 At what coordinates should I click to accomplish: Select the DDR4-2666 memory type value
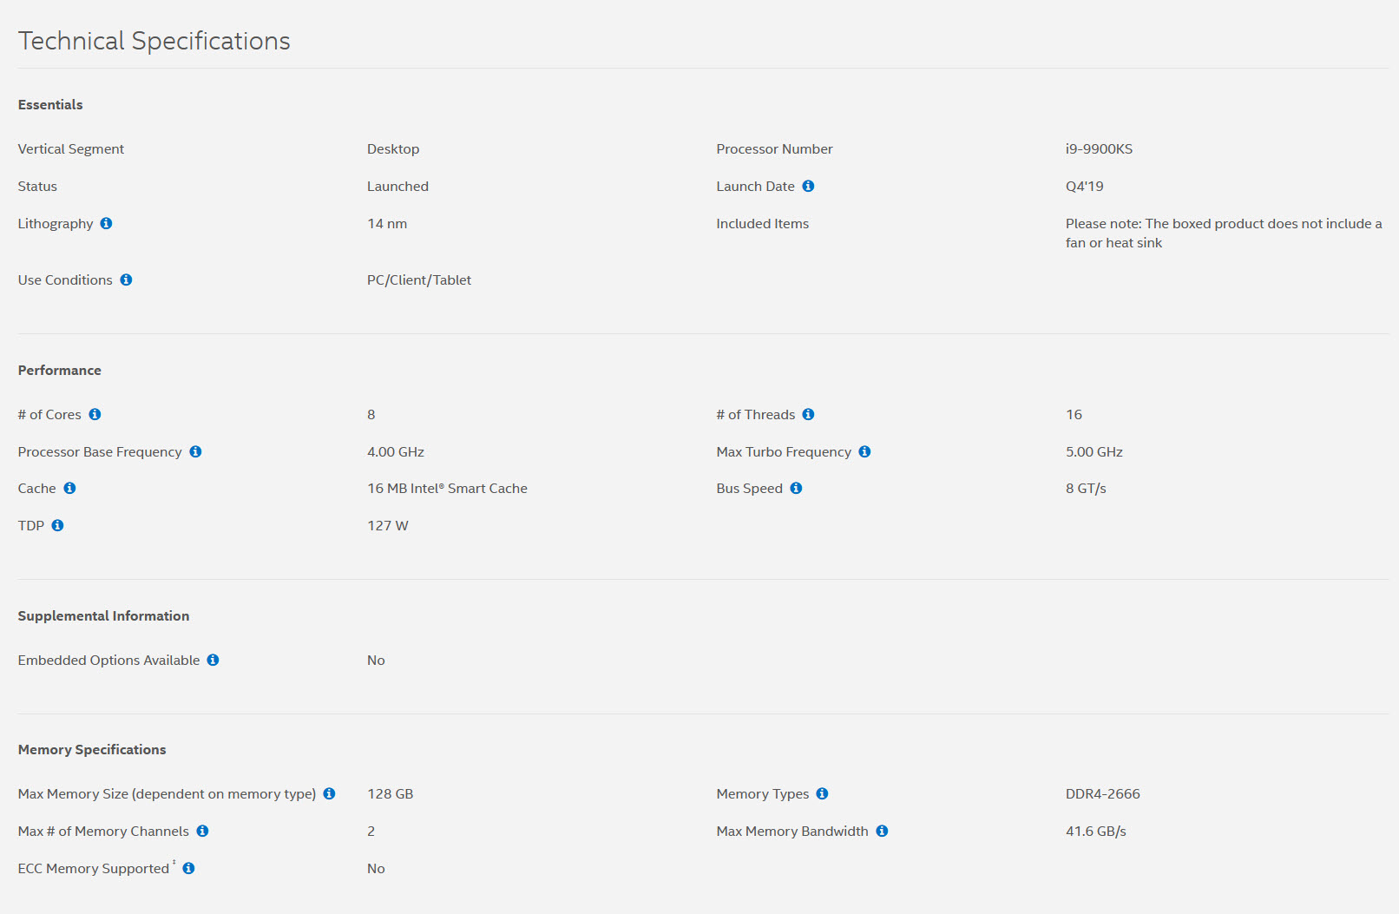[1103, 793]
